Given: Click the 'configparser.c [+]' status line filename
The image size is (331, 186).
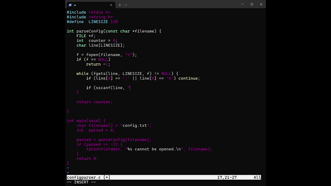Looking at the screenshot, I should 88,177.
